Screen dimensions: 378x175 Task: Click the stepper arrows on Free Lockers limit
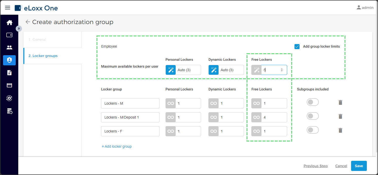click(282, 70)
